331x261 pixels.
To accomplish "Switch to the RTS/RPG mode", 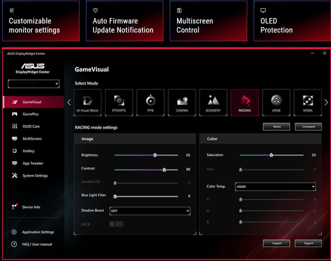I will [119, 102].
